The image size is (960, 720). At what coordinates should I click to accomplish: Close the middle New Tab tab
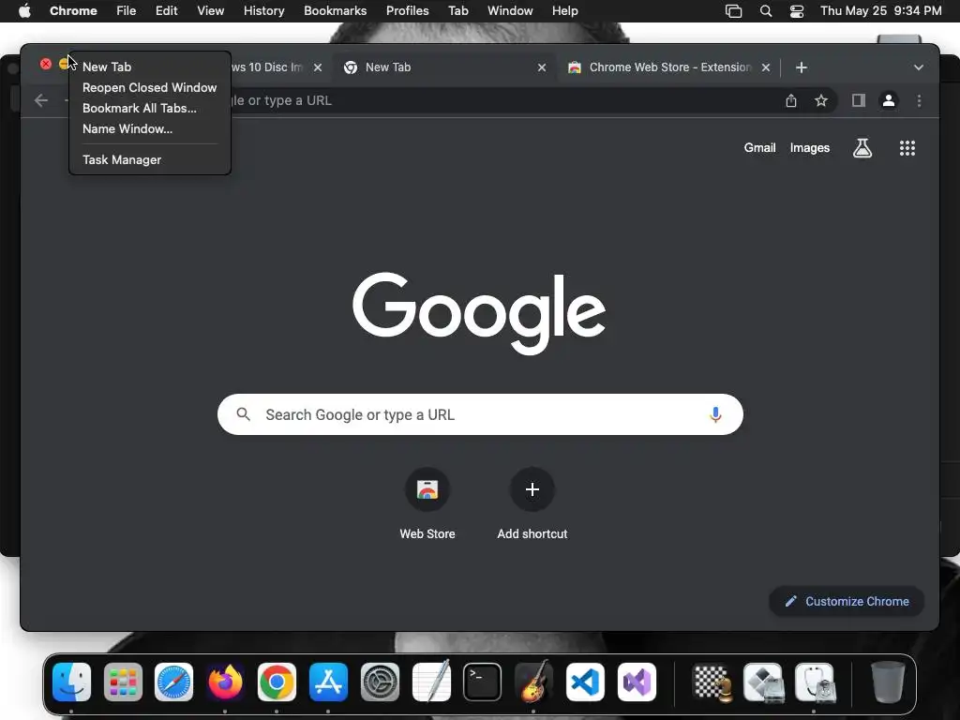click(x=542, y=67)
